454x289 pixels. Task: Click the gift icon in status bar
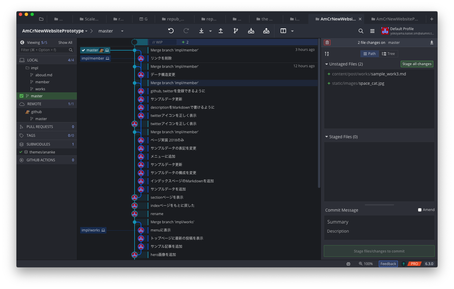tap(348, 264)
